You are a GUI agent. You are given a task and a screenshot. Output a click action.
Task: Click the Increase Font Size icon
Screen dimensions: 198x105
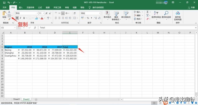pyautogui.click(x=46, y=13)
